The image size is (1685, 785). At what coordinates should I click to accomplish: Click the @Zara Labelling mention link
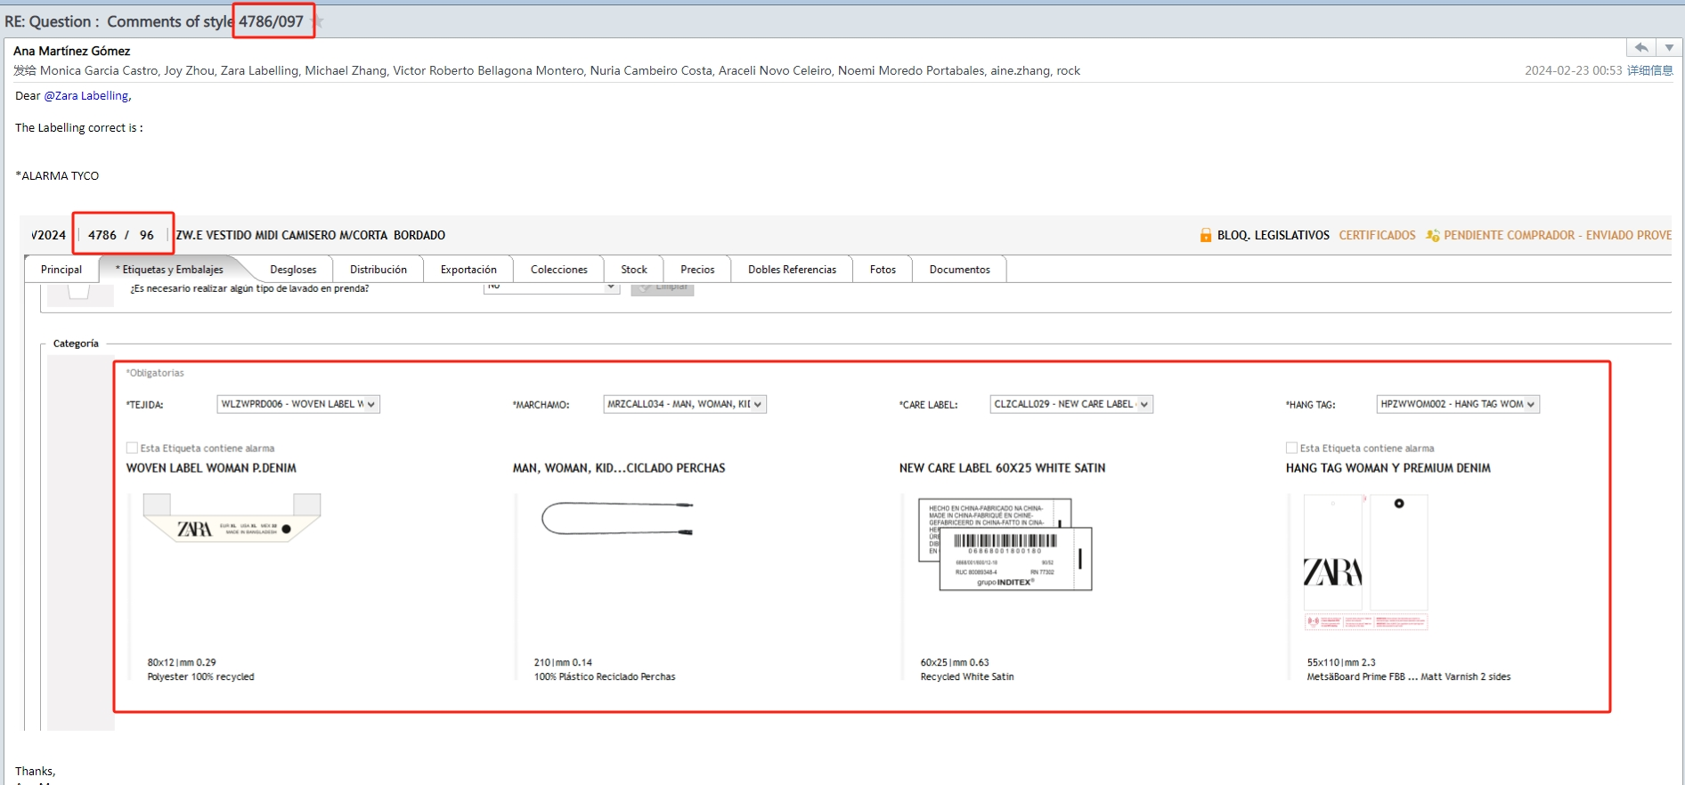pyautogui.click(x=87, y=96)
